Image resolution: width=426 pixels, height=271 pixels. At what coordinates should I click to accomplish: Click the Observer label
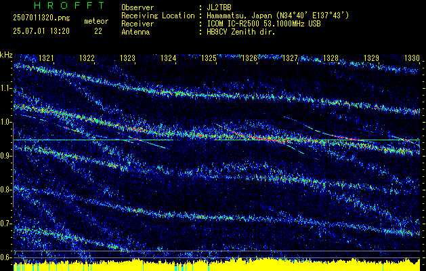click(137, 7)
